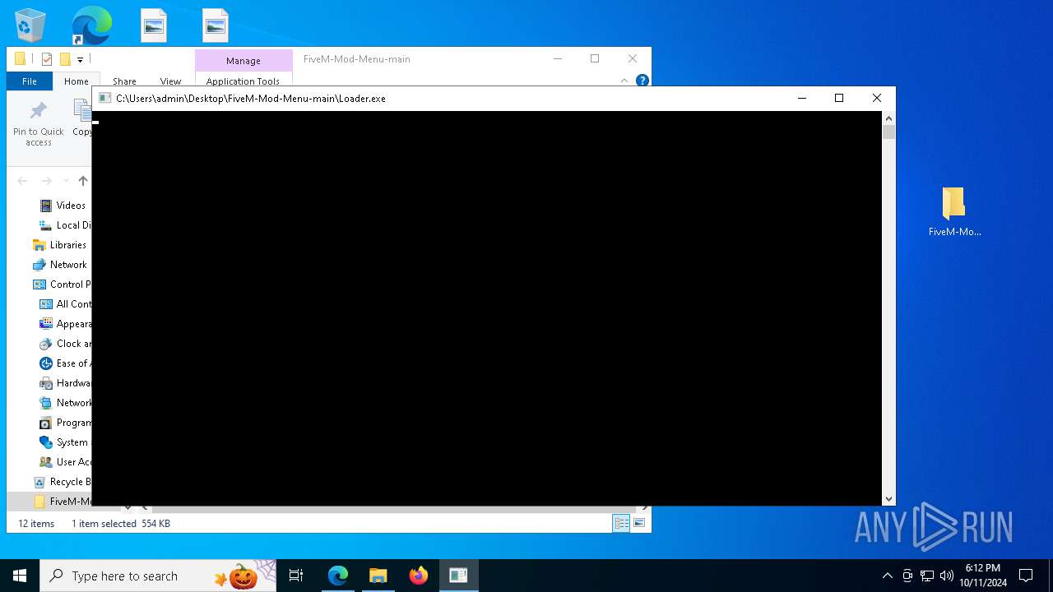Select Local Disk in navigation pane
1053x592 pixels.
[x=64, y=225]
